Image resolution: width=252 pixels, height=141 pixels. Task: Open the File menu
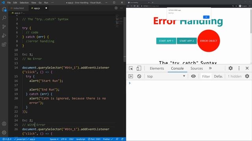(9, 3)
